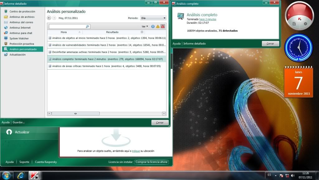
Task: Open Protección proactiva section
Action: click(x=22, y=44)
